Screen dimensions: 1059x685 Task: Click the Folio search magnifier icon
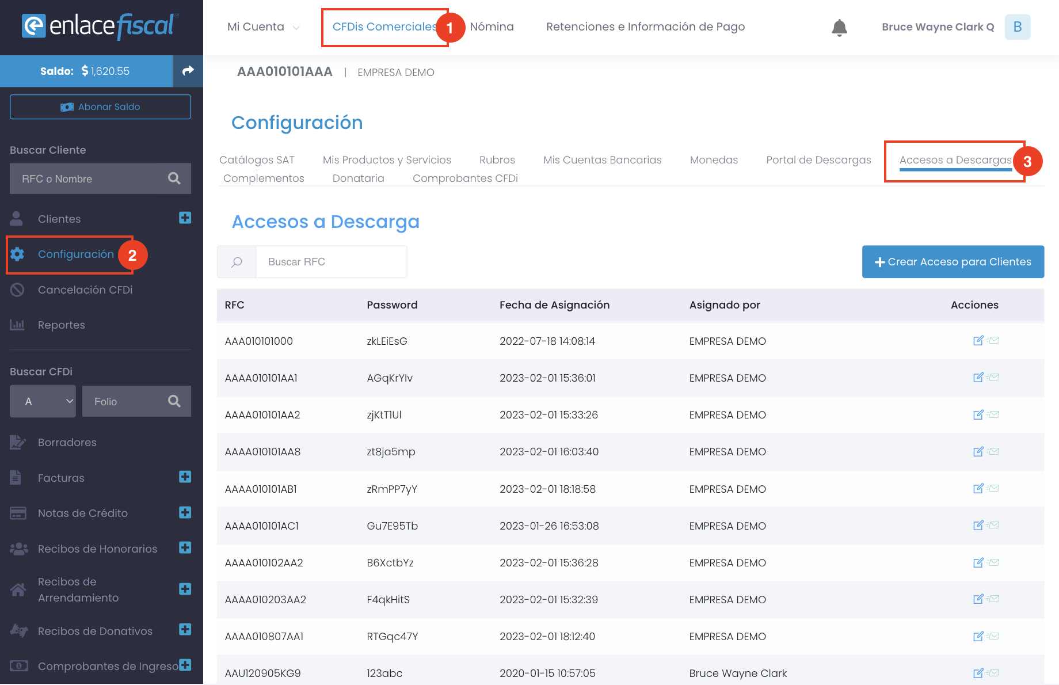pos(174,401)
